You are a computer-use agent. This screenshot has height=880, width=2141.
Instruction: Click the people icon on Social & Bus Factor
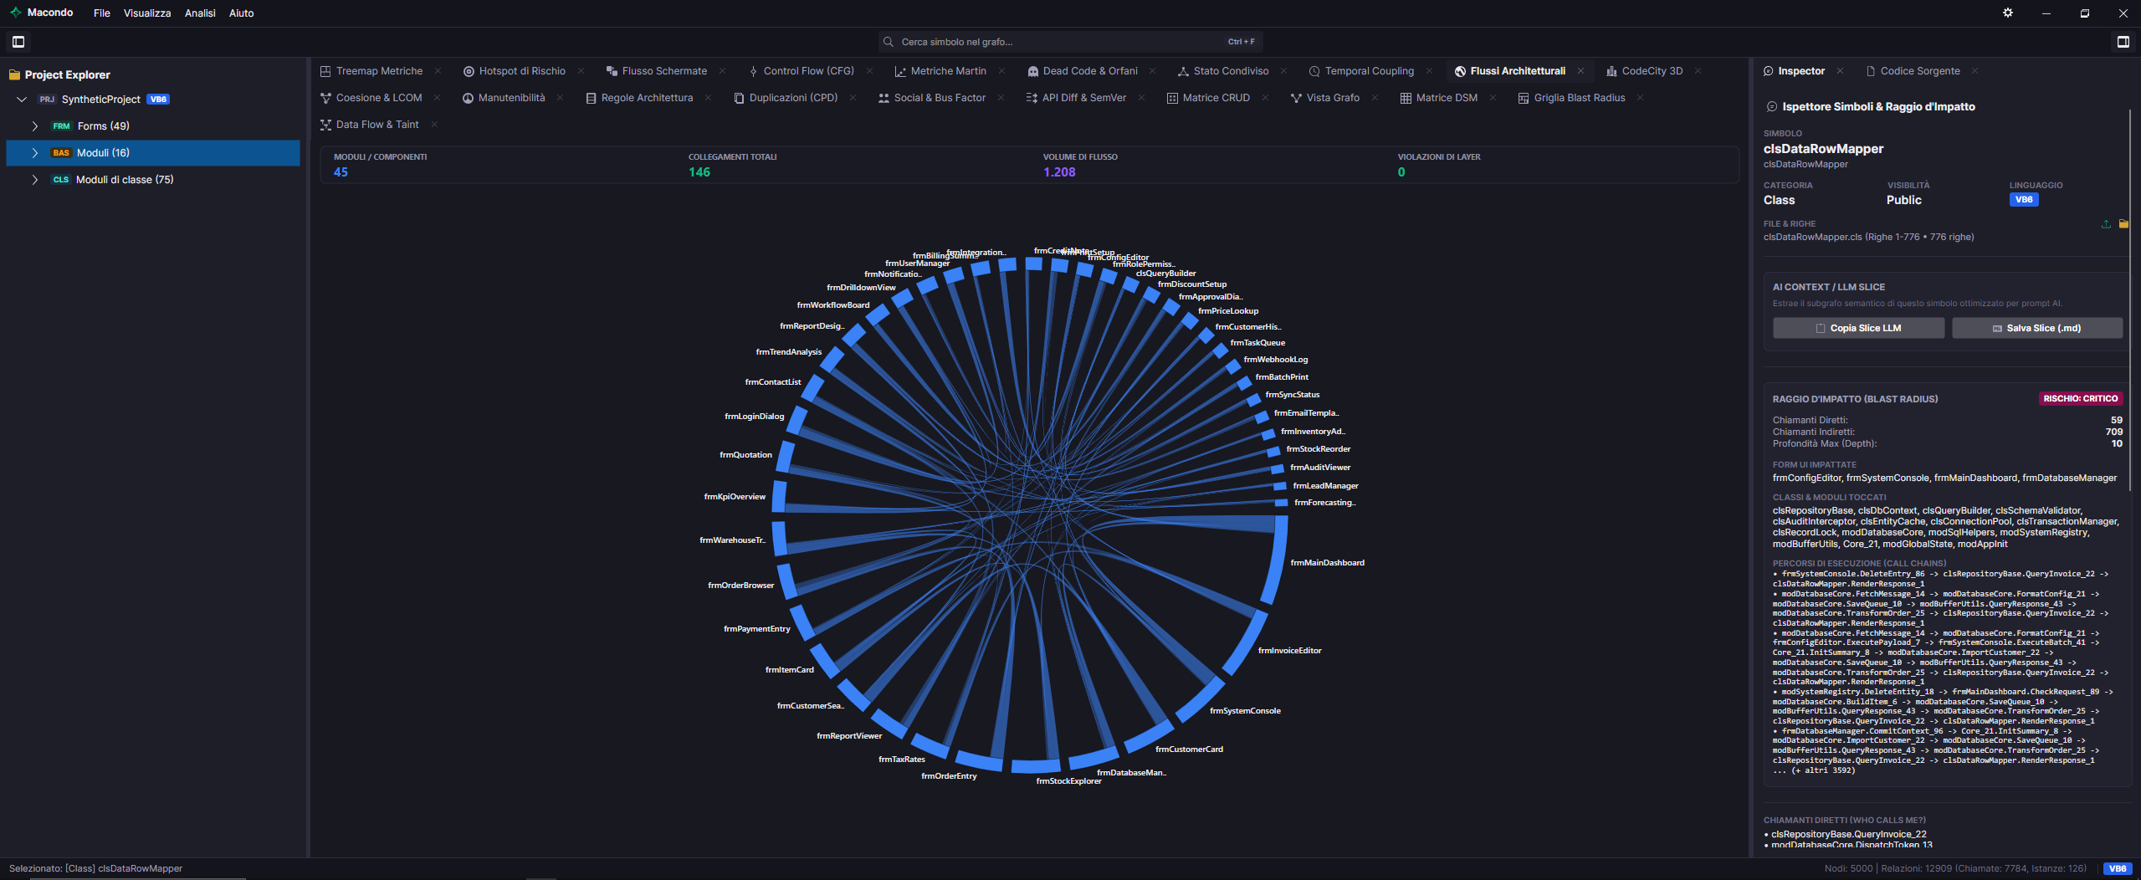pyautogui.click(x=884, y=99)
